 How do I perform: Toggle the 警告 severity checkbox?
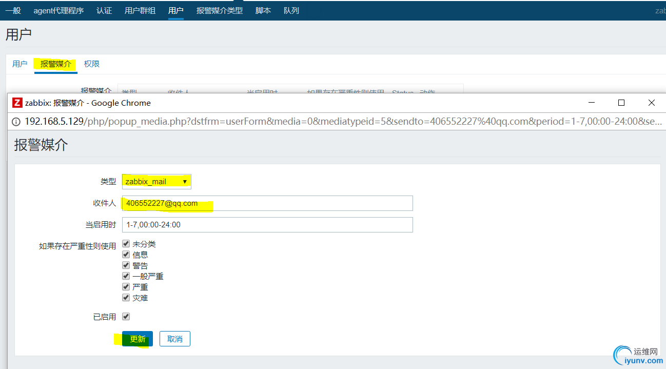[x=126, y=265]
